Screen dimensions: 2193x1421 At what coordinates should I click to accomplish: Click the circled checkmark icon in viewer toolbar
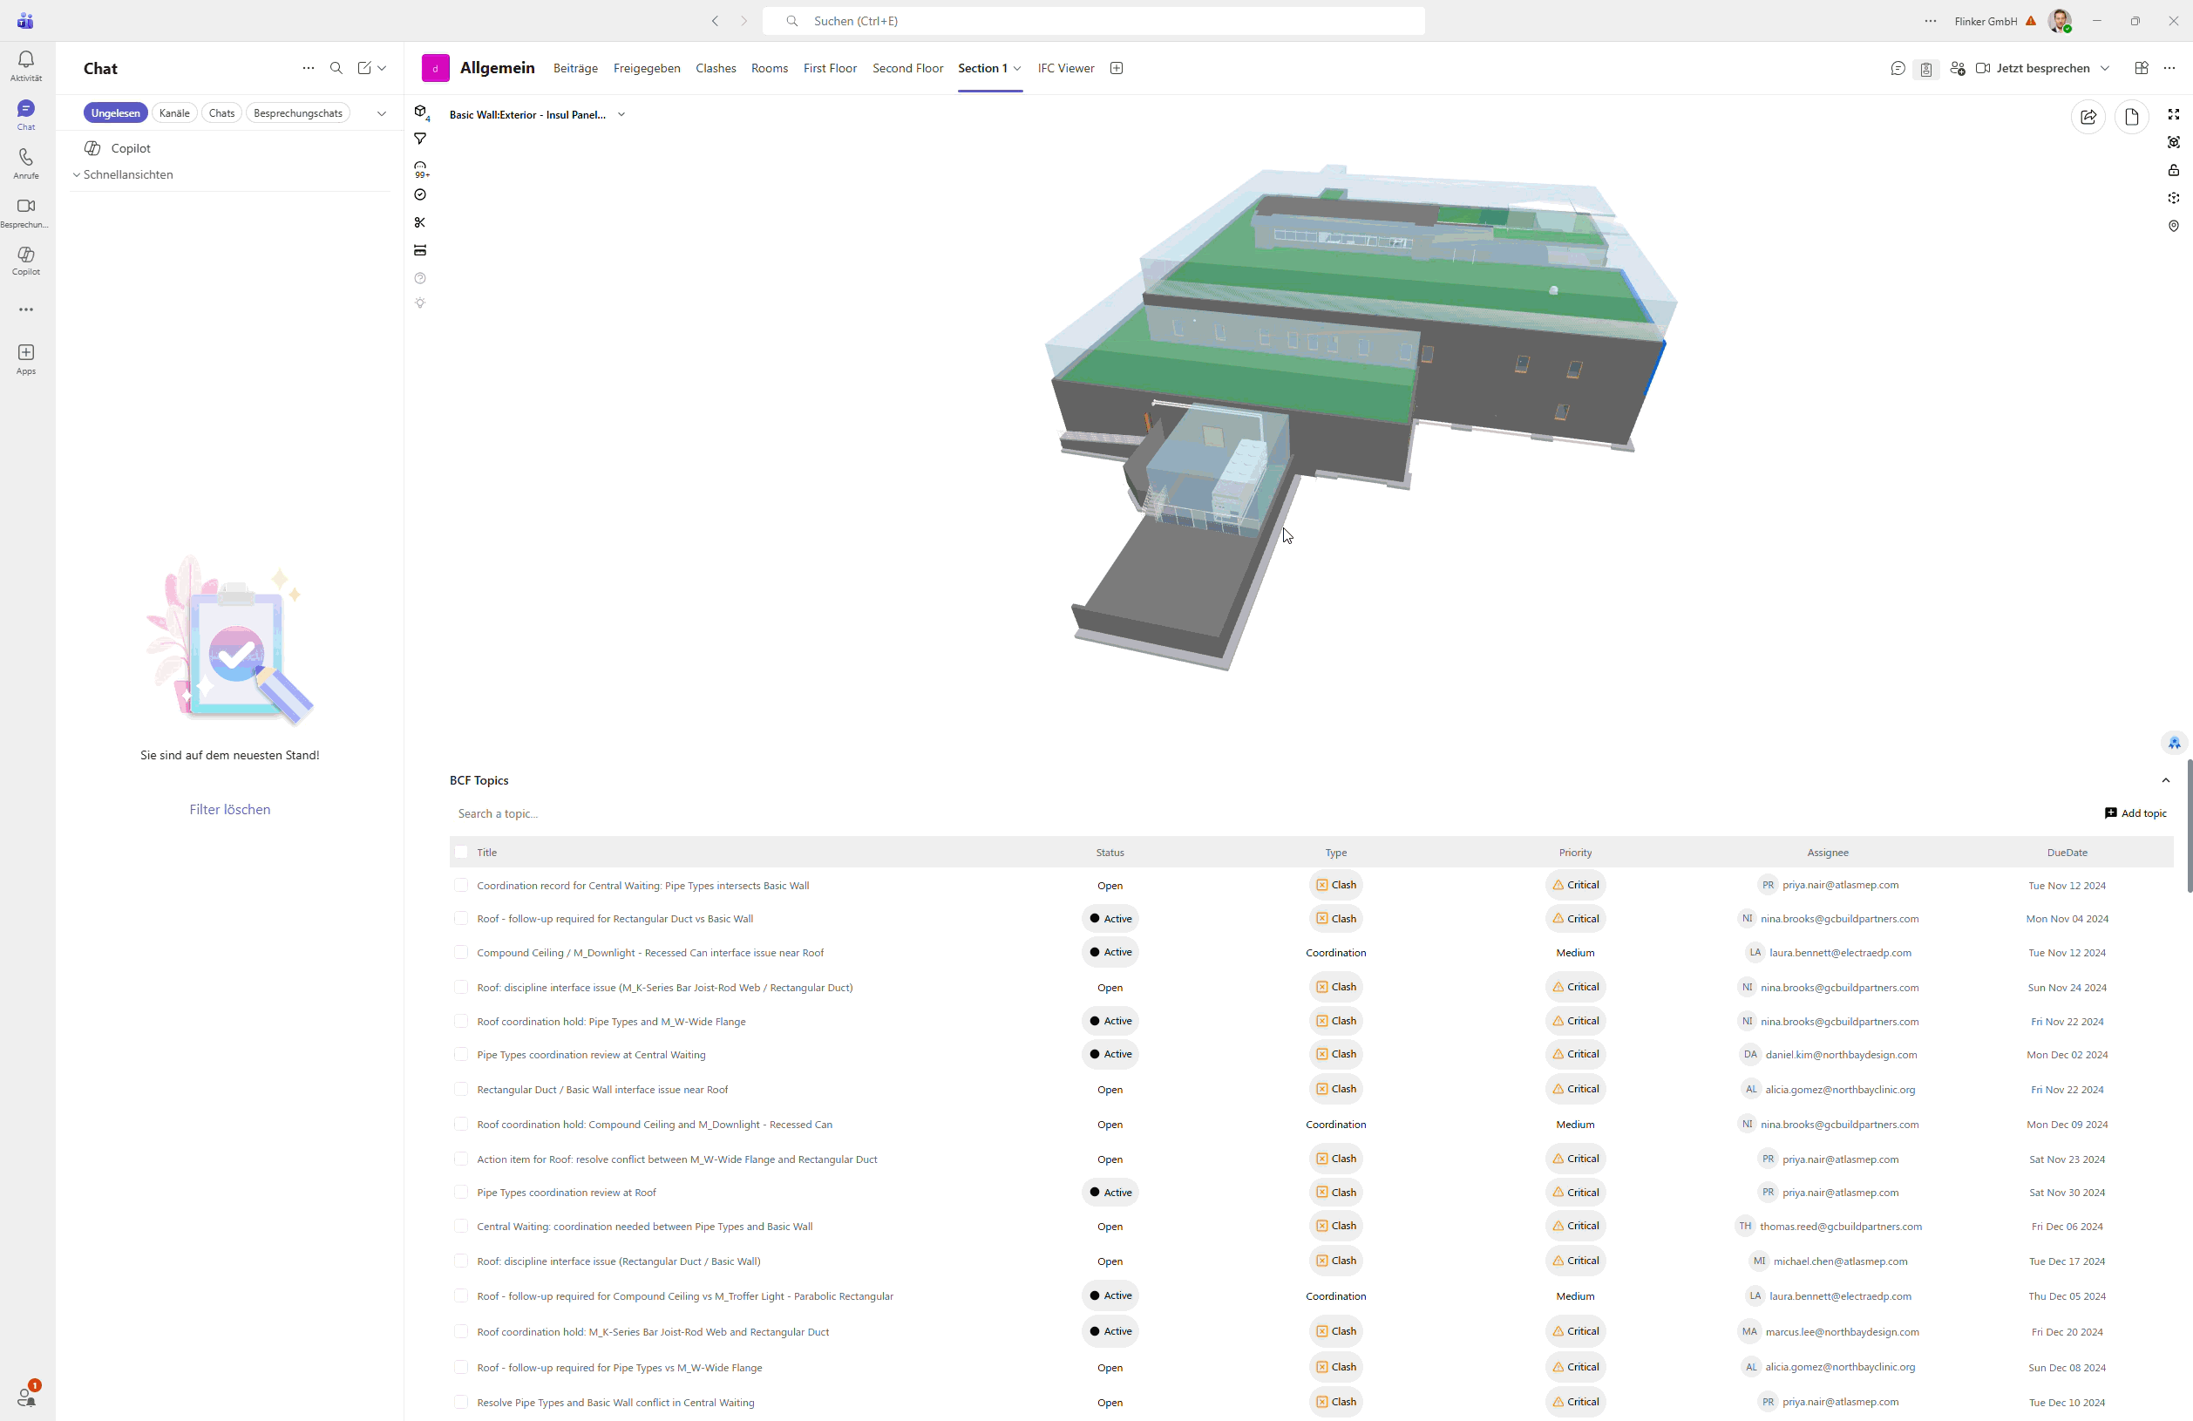click(420, 194)
